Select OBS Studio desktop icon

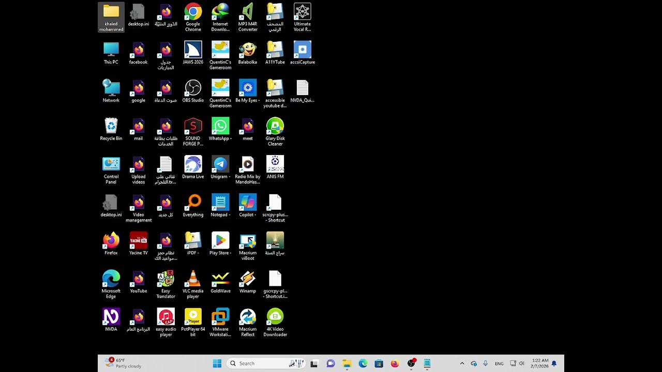(x=193, y=91)
